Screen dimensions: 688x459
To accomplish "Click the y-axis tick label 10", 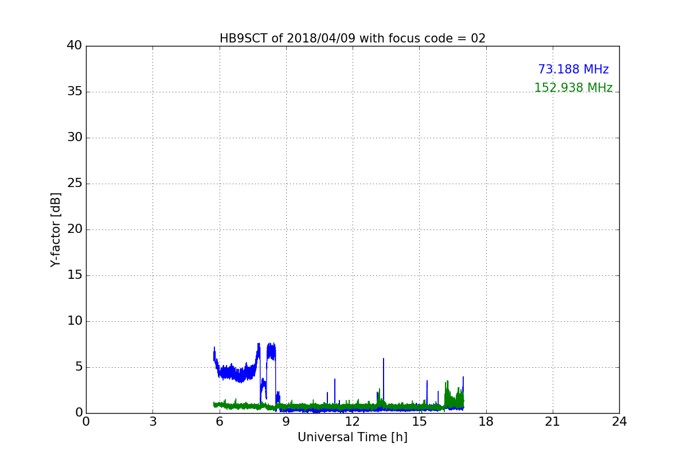I will tap(75, 321).
